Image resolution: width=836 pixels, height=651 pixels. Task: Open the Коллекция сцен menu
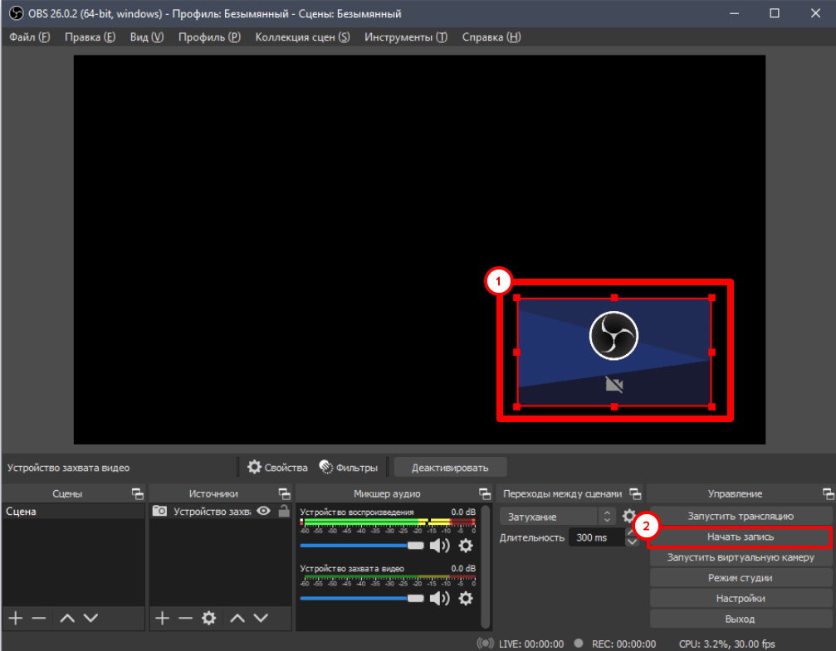pos(302,37)
